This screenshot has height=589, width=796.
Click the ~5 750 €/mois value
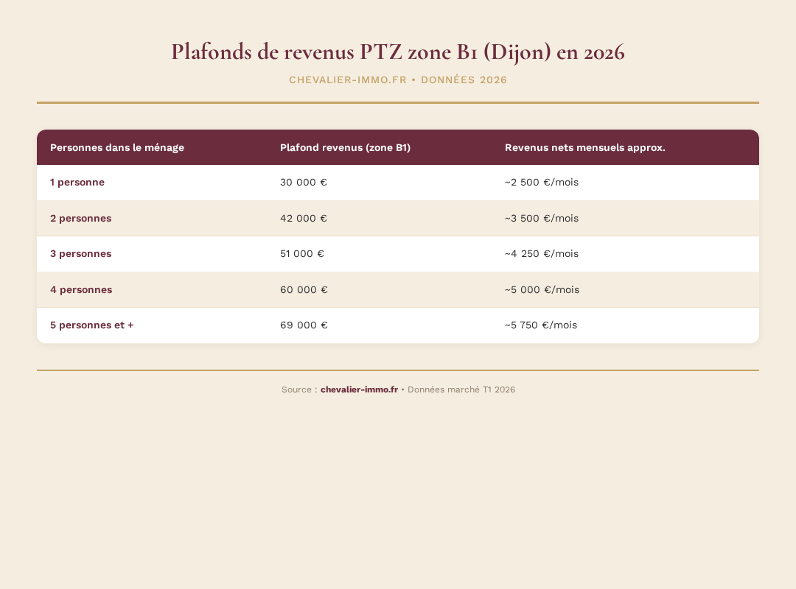point(541,325)
